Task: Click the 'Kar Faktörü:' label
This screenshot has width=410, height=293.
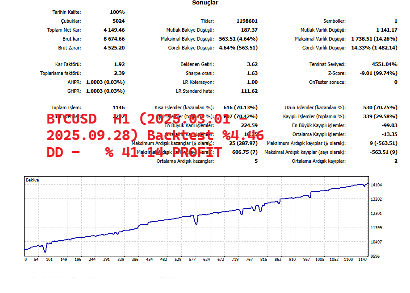Action: (x=68, y=64)
